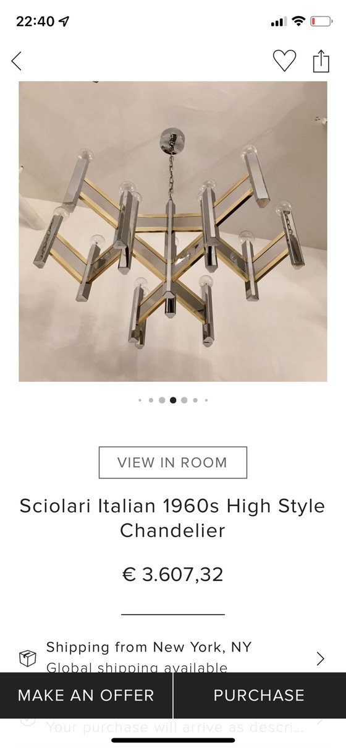Tap the € 3.607,32 price
The width and height of the screenshot is (346, 750).
pyautogui.click(x=173, y=574)
